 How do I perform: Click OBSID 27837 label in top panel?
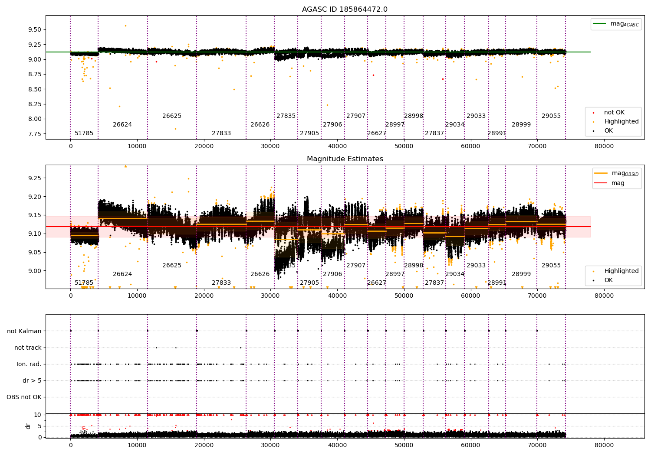[434, 133]
